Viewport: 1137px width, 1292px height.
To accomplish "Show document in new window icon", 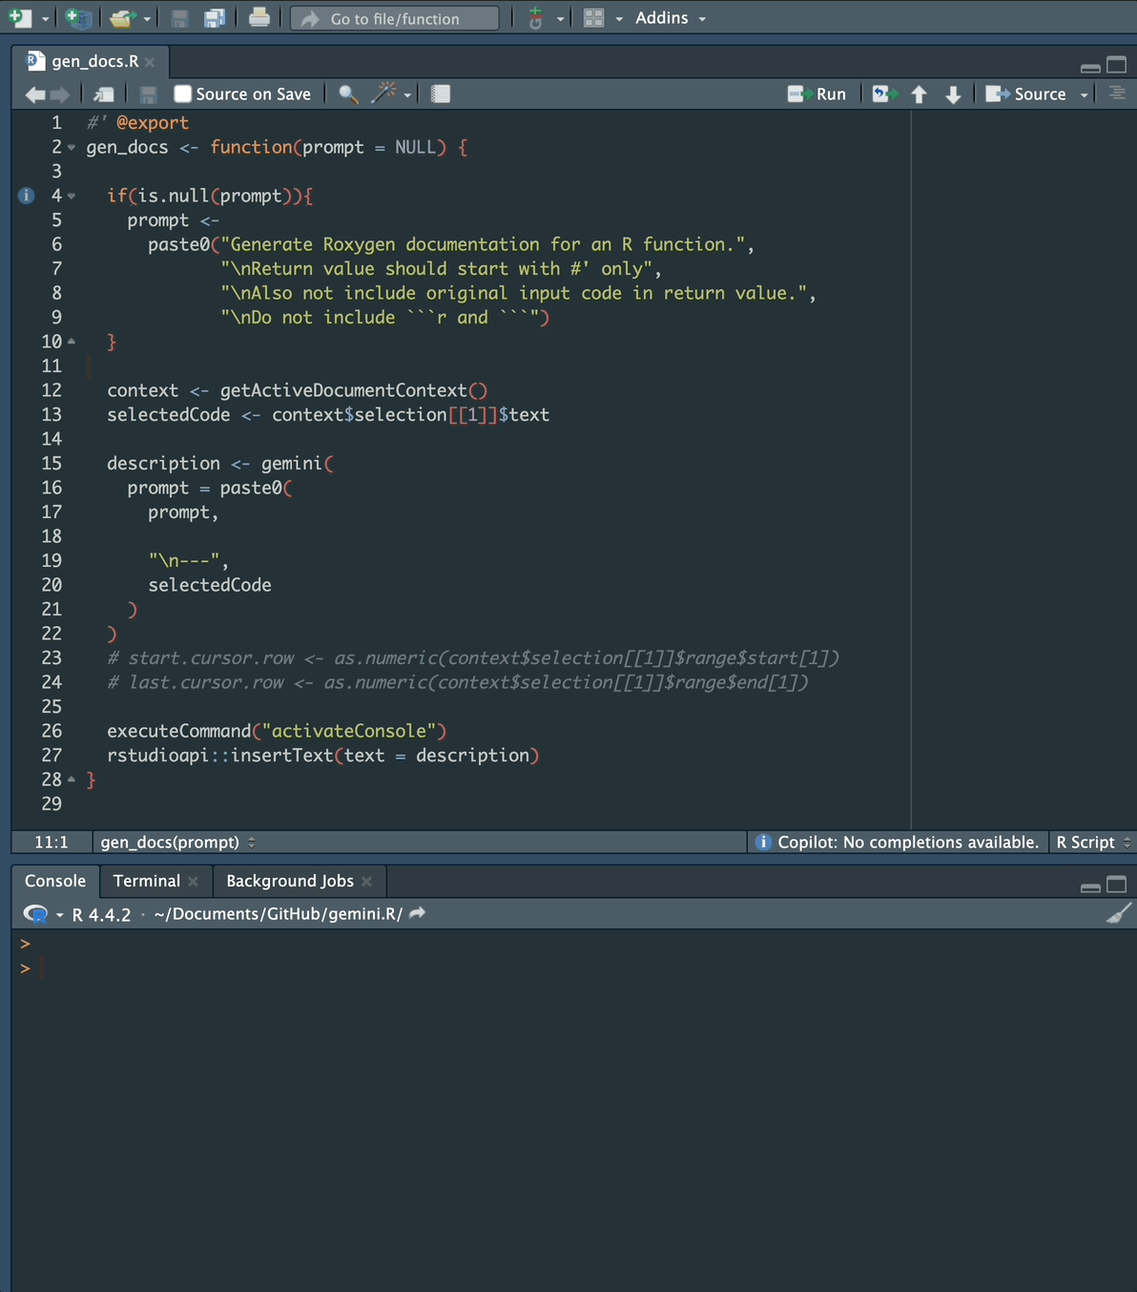I will pyautogui.click(x=104, y=94).
